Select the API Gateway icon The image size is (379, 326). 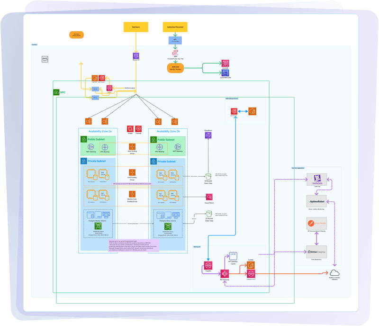[225, 274]
